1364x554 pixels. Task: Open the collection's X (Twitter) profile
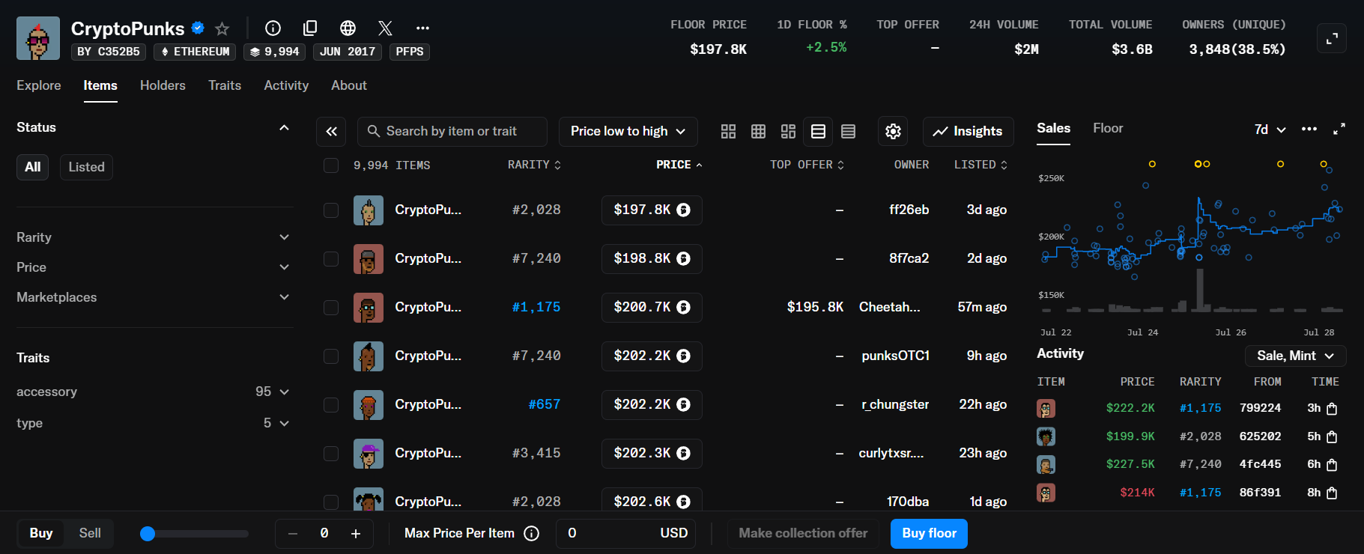[x=385, y=28]
